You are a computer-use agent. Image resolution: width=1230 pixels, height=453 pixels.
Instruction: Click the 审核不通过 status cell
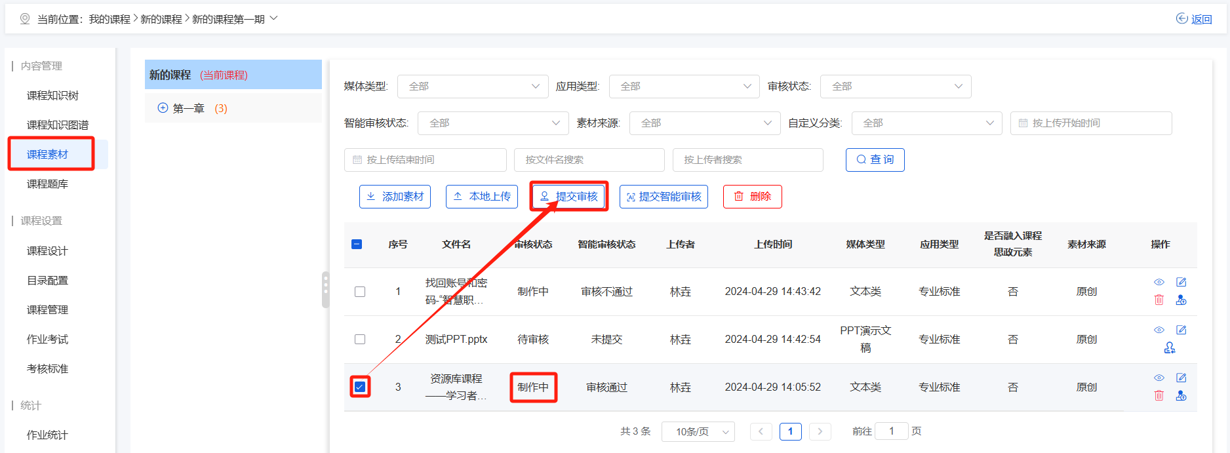click(607, 292)
